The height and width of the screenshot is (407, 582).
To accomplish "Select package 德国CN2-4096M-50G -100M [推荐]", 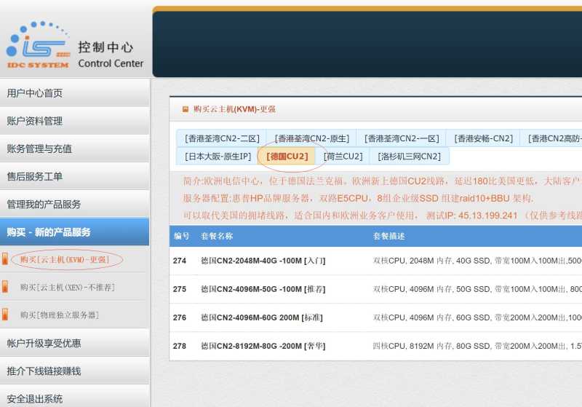I will click(x=263, y=289).
